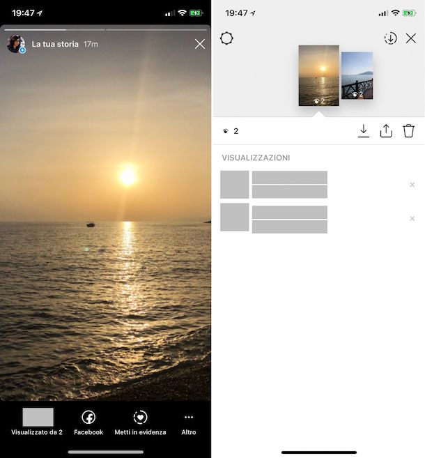This screenshot has height=458, width=425.
Task: Open the Visualizzato da 2 viewers list
Action: 37,422
